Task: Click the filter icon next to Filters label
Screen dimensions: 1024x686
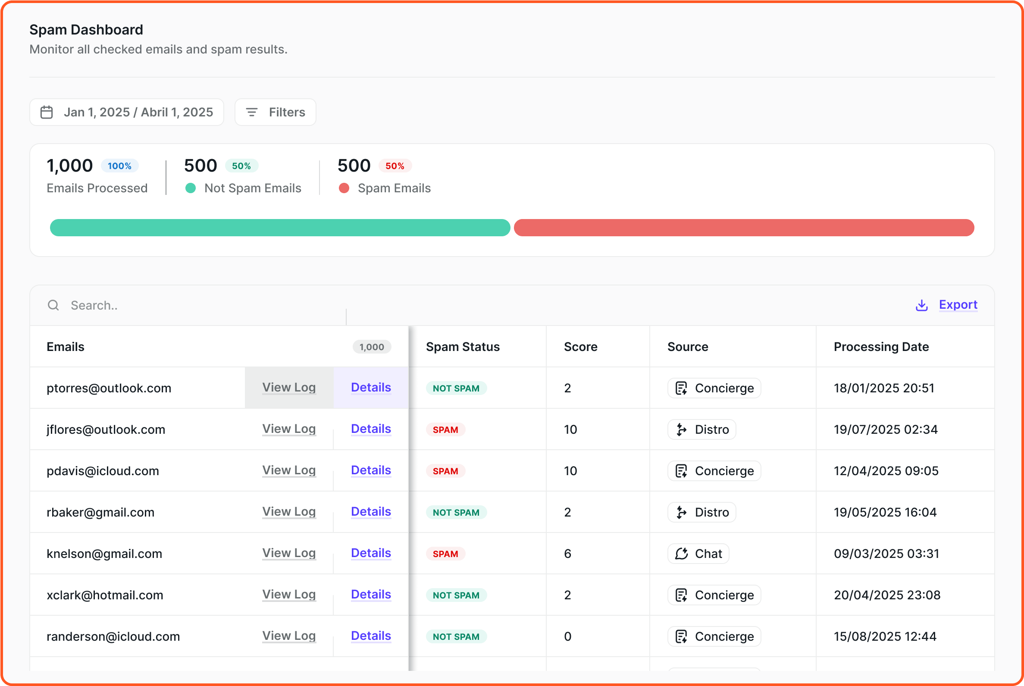Action: tap(251, 112)
